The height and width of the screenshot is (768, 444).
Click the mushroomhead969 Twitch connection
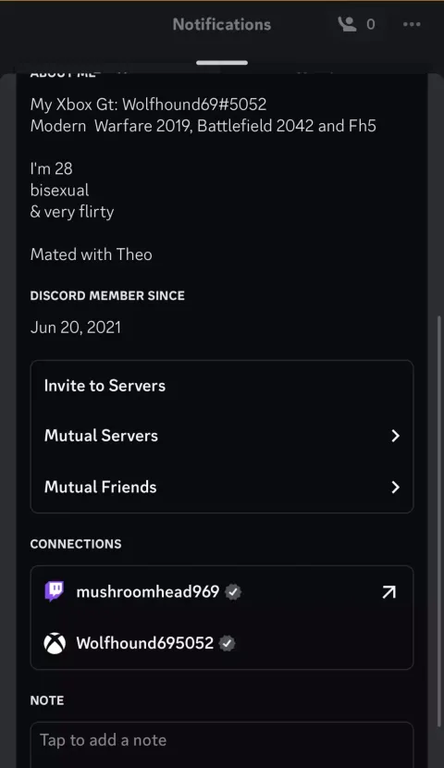point(222,592)
